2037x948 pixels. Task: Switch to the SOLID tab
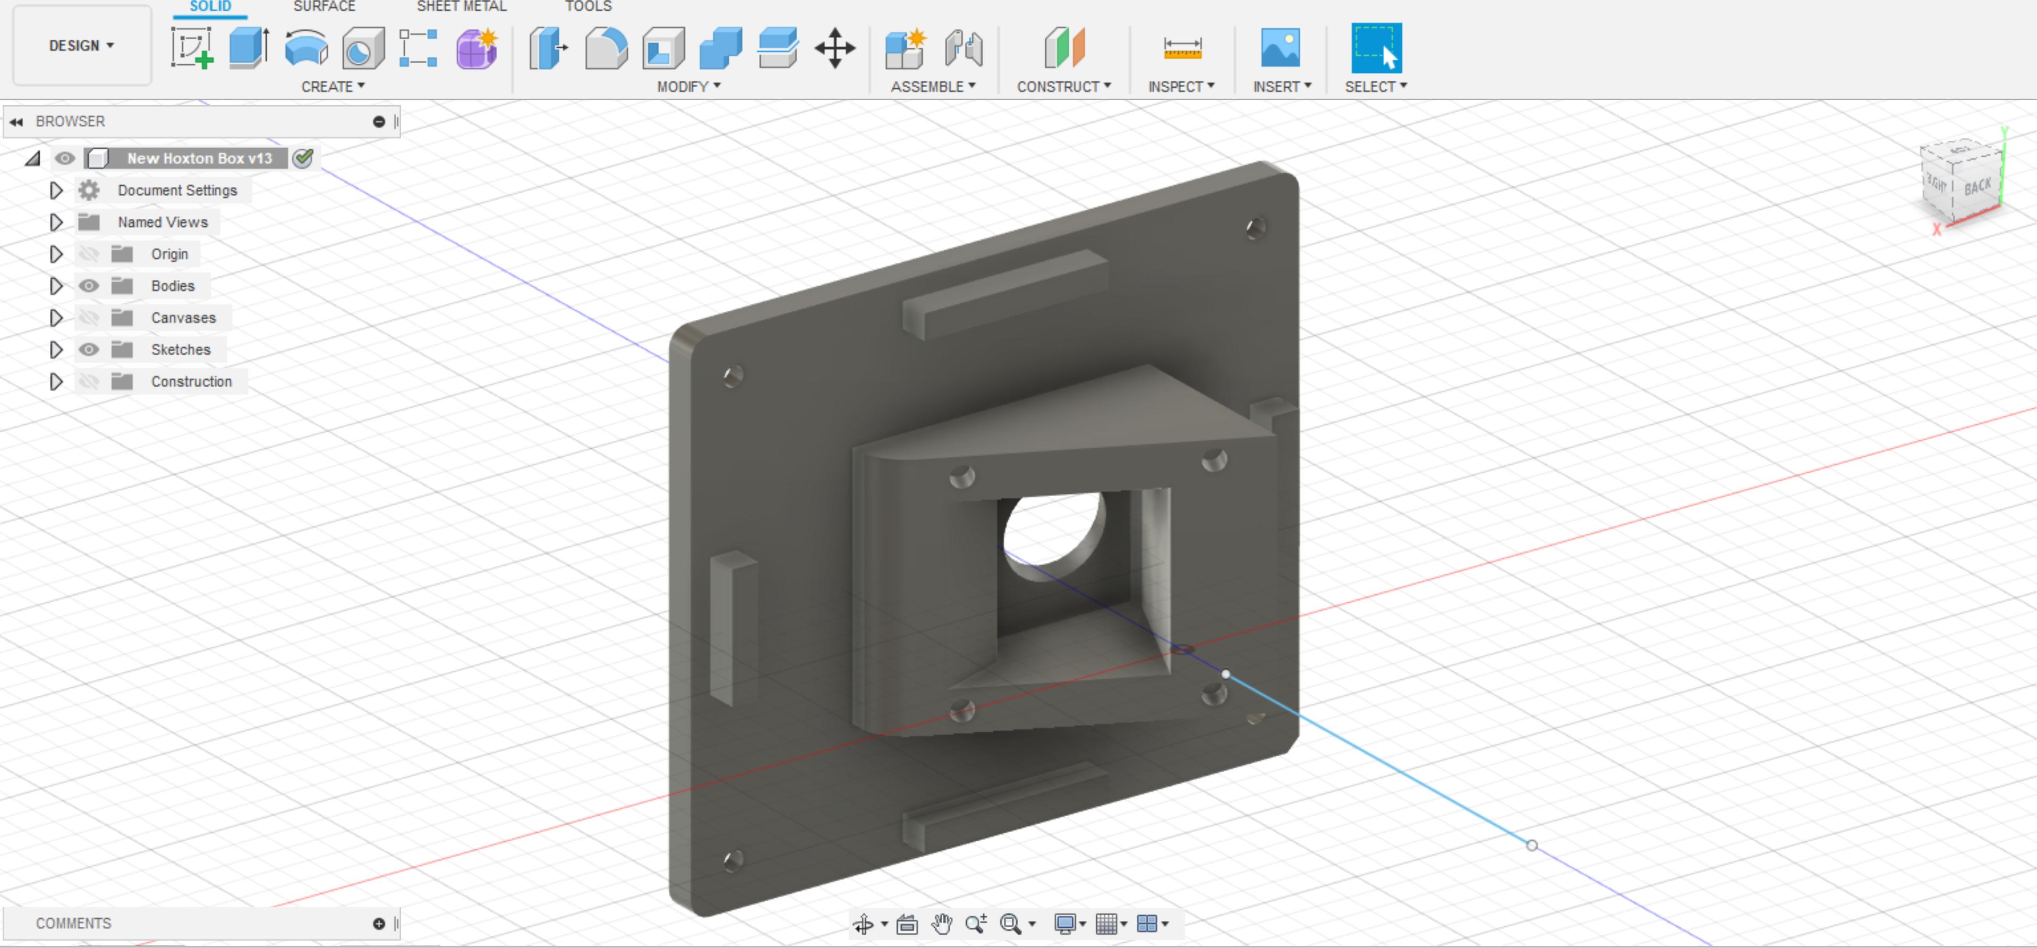pos(210,7)
